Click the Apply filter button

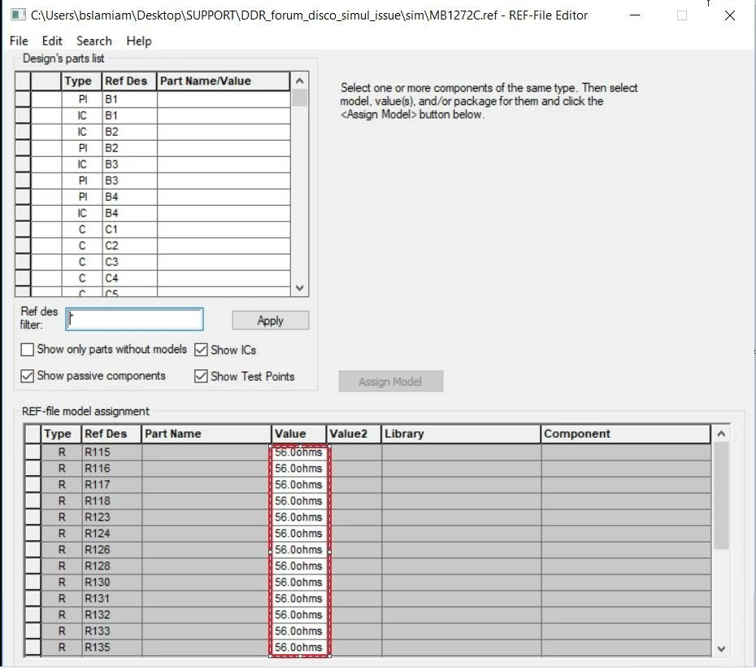click(x=270, y=321)
